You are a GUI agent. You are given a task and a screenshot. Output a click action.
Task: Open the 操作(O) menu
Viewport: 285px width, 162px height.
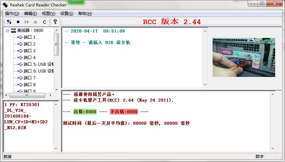pyautogui.click(x=12, y=14)
